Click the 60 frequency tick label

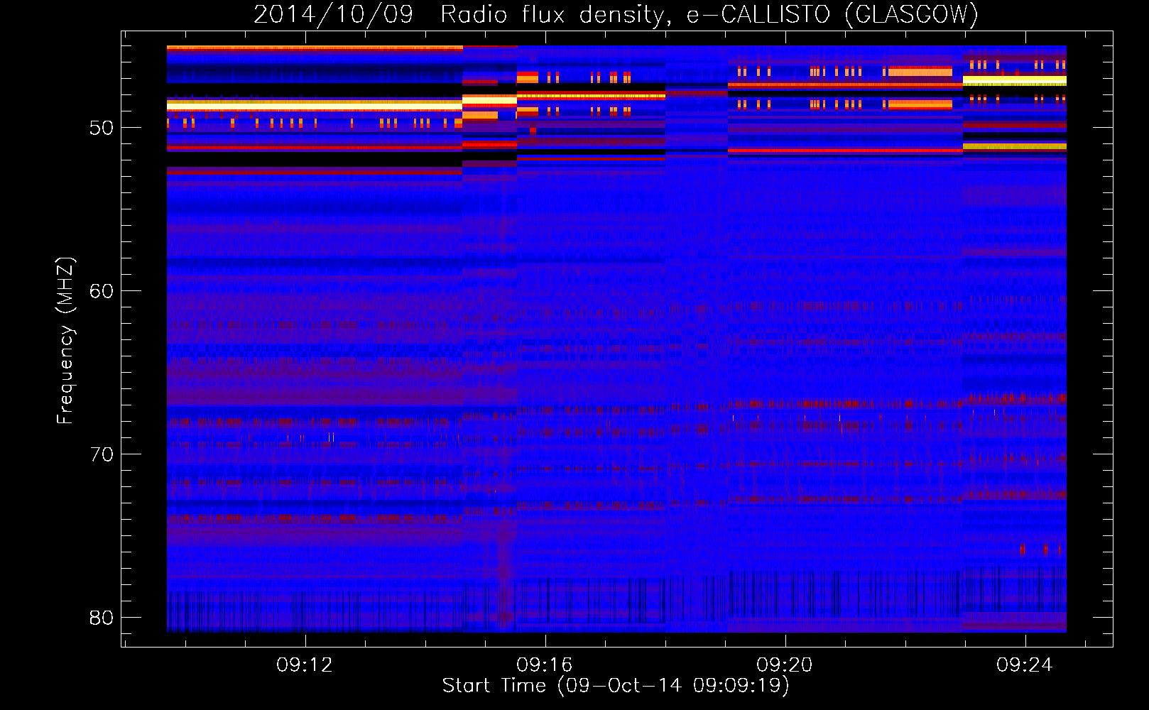point(102,291)
